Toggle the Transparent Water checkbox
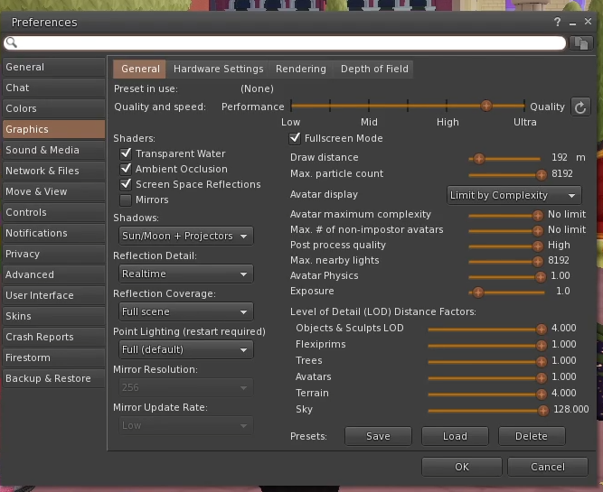The height and width of the screenshot is (492, 603). click(126, 153)
